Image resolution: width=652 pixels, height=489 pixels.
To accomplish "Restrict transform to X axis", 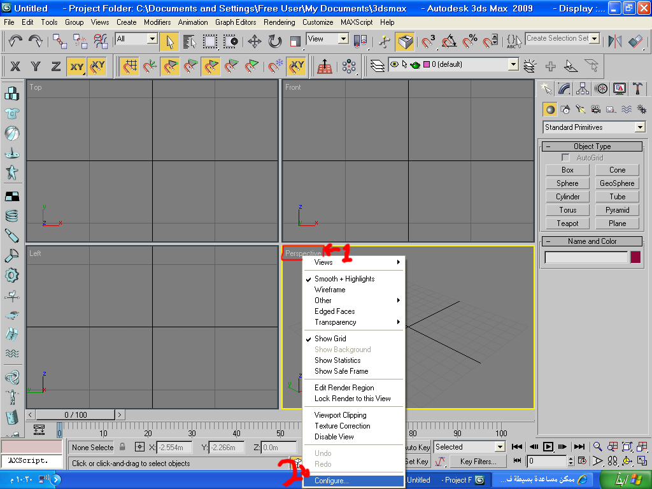I will coord(15,66).
